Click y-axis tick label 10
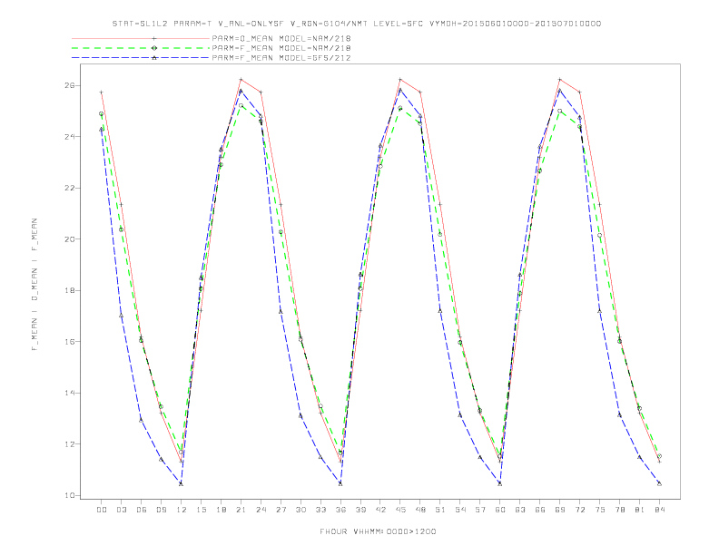The width and height of the screenshot is (719, 555). (70, 495)
